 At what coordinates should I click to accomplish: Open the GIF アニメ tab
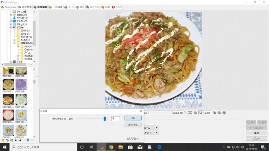93,7
